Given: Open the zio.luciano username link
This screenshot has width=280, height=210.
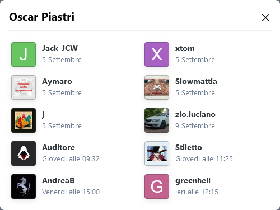Looking at the screenshot, I should (x=195, y=114).
